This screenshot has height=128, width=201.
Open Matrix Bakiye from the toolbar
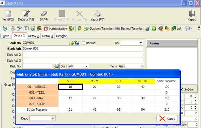(x=55, y=29)
